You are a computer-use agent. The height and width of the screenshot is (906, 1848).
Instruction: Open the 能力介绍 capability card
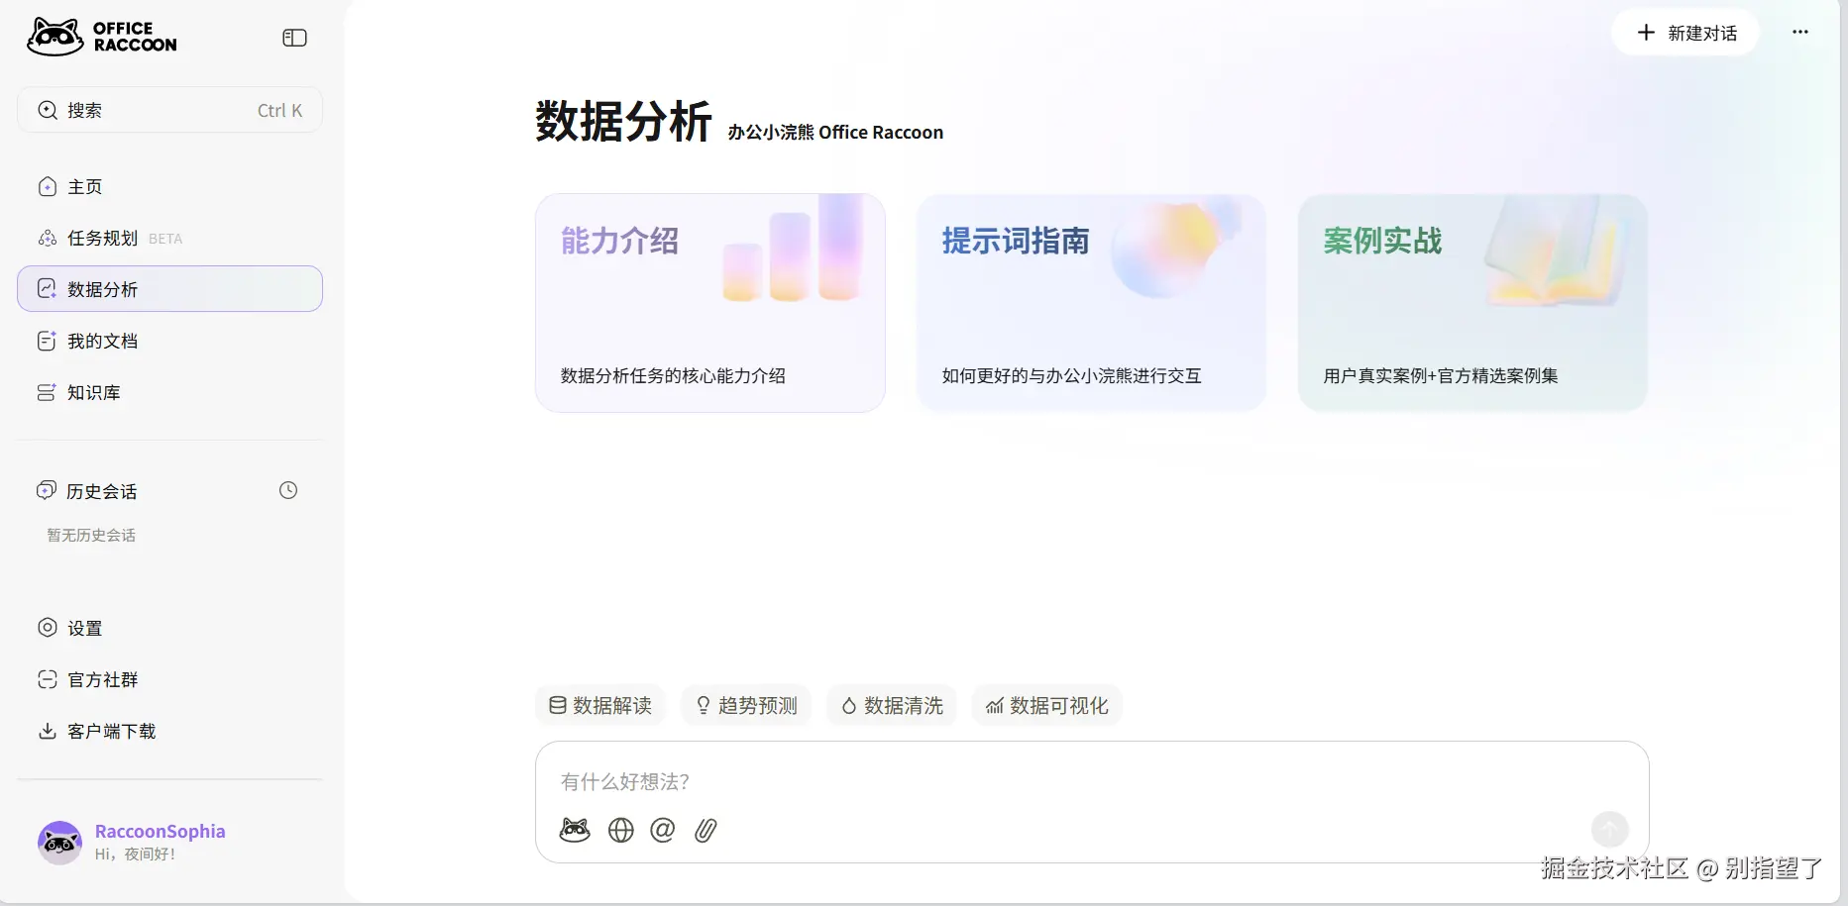[709, 303]
